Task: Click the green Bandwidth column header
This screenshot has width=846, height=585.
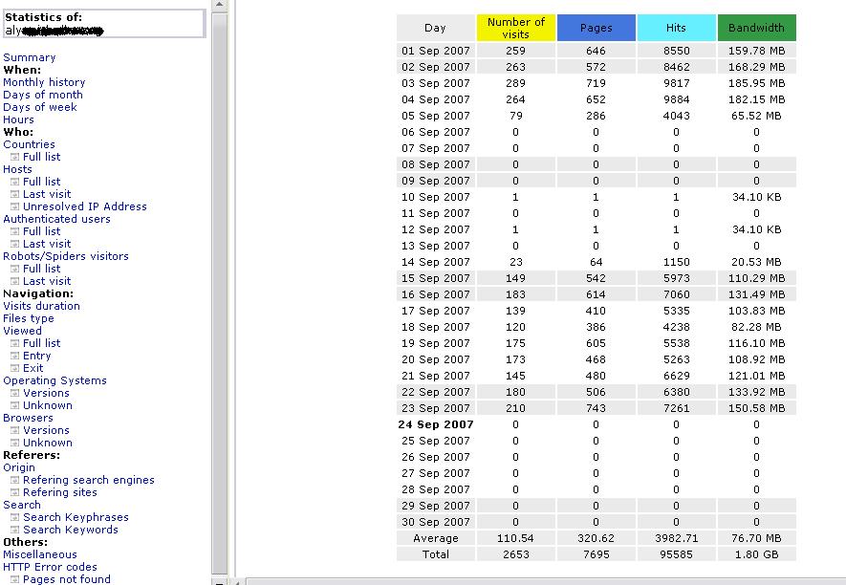Action: 756,28
